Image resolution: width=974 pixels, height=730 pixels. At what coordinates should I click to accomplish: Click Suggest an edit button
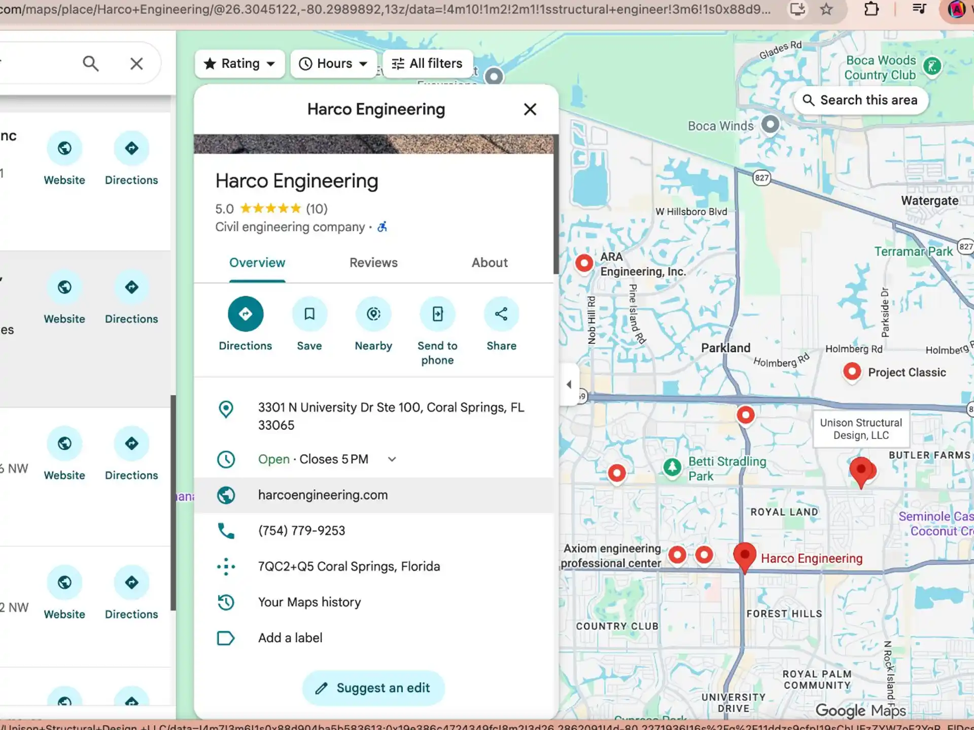[373, 688]
